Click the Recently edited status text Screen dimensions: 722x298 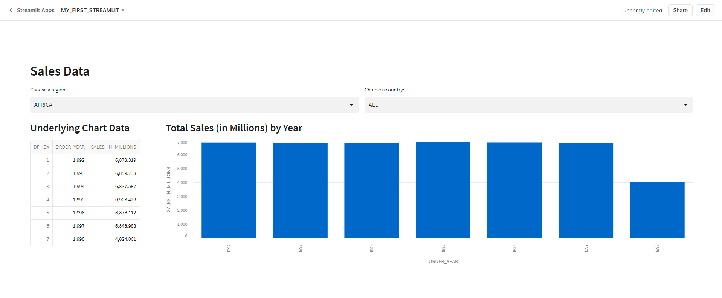[642, 11]
